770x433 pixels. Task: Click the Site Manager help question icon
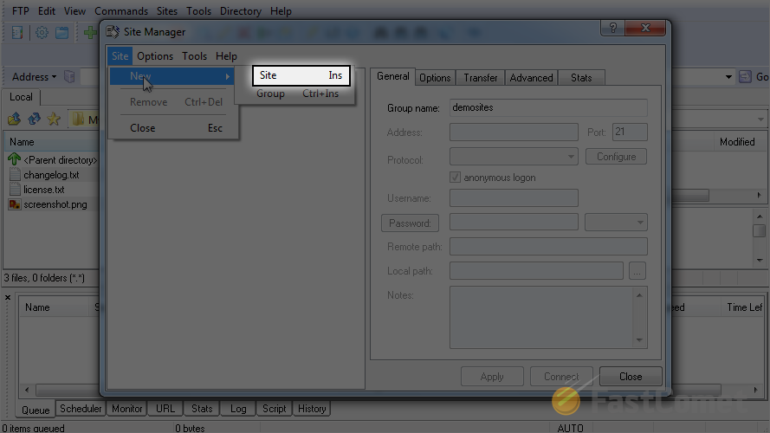(613, 28)
